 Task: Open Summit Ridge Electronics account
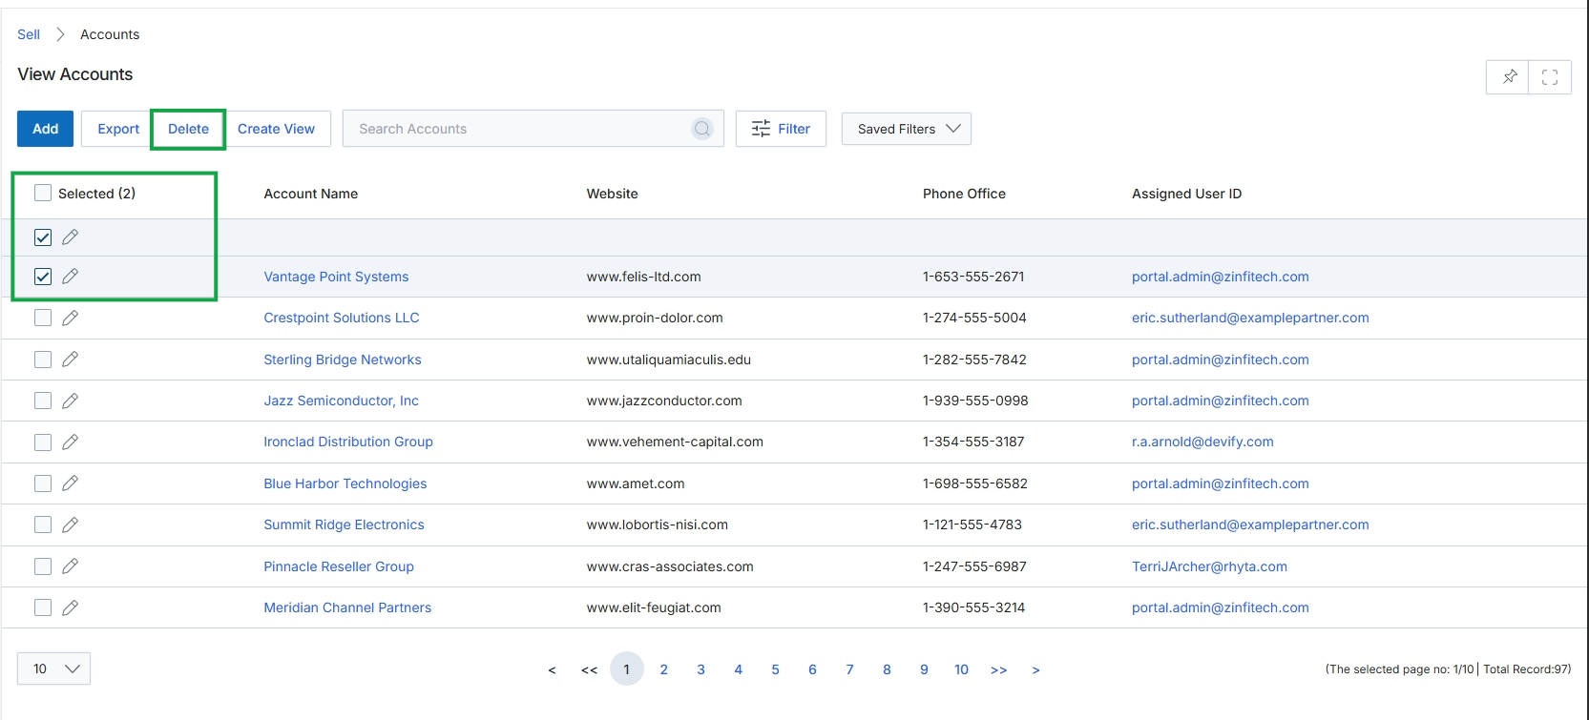point(344,525)
